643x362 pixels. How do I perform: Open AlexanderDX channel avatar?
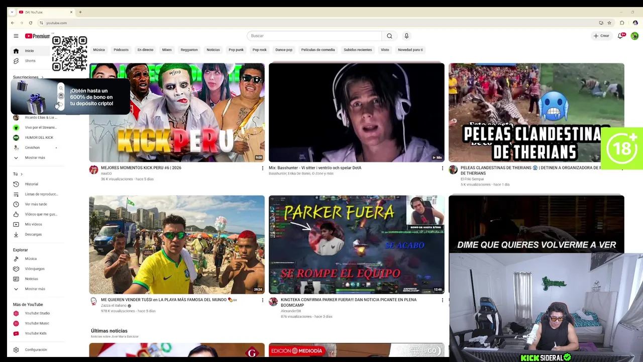[x=273, y=302]
